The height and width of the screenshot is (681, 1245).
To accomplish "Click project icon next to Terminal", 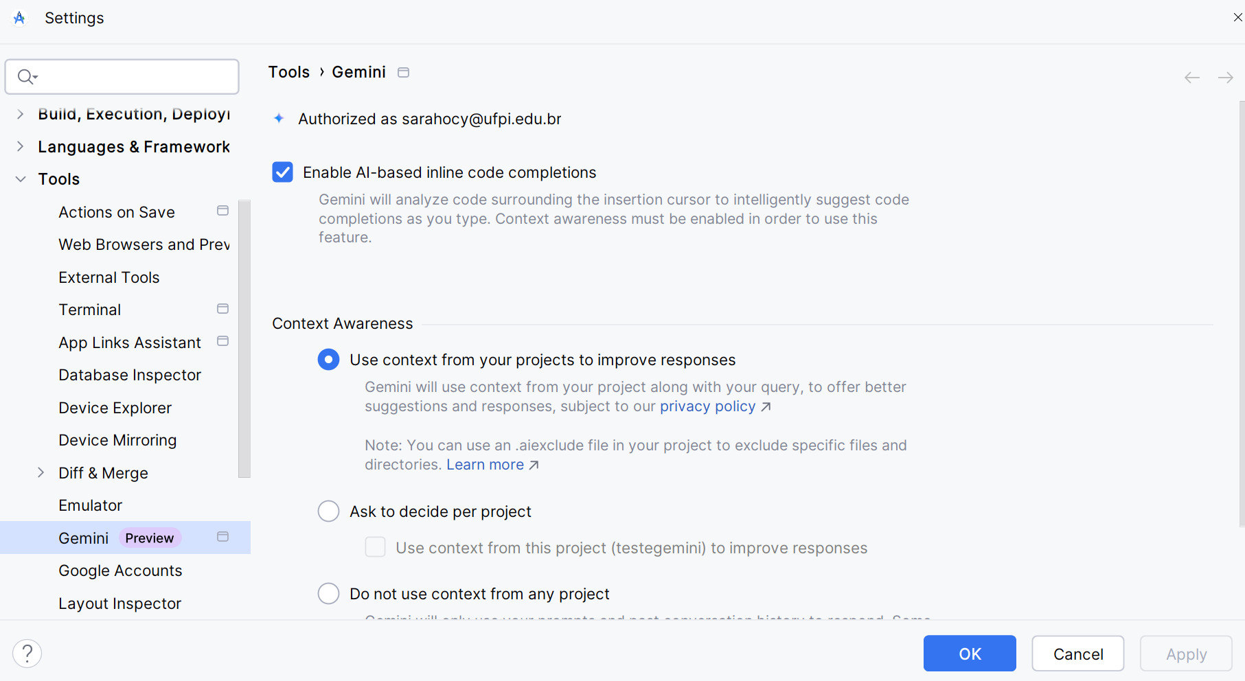I will (222, 309).
